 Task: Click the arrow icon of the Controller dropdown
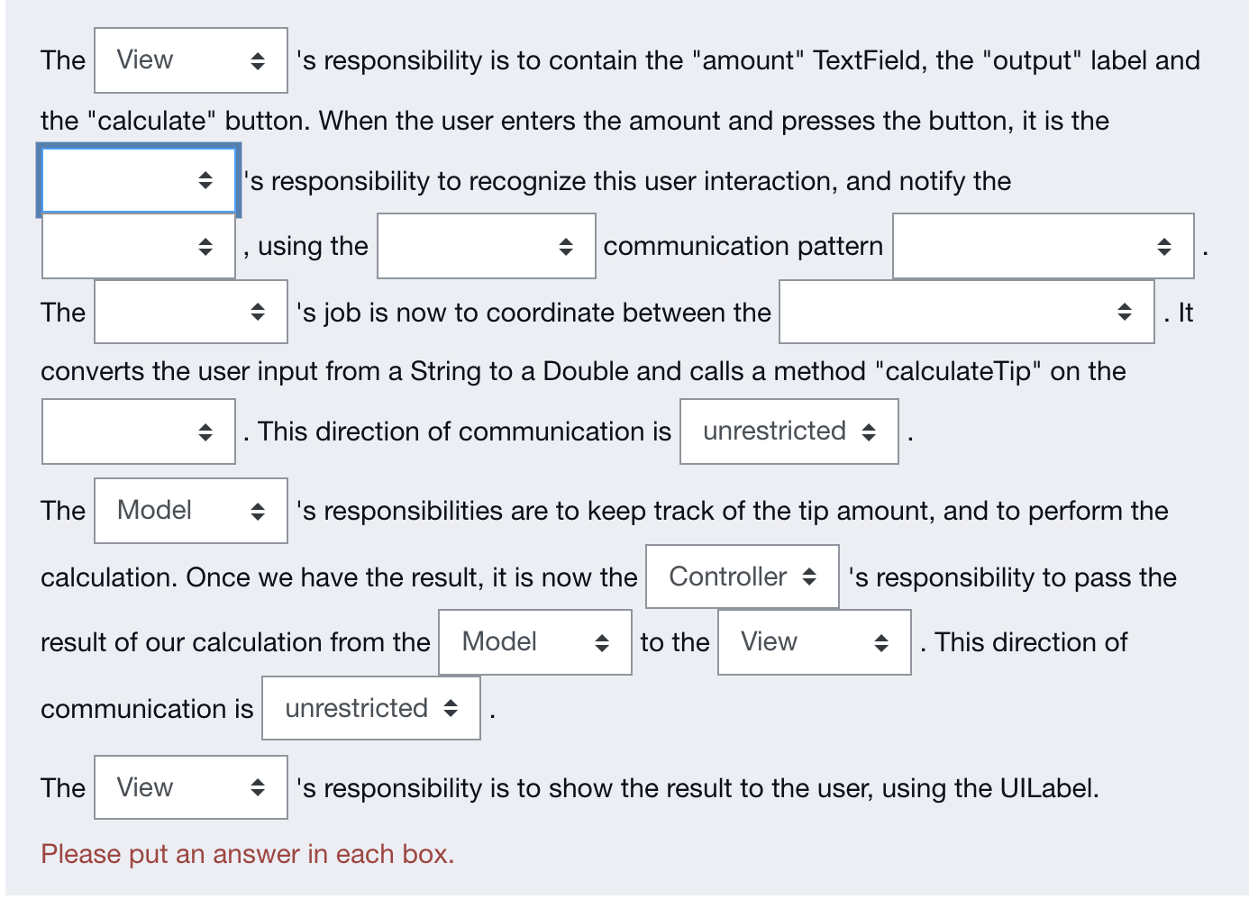(x=809, y=577)
